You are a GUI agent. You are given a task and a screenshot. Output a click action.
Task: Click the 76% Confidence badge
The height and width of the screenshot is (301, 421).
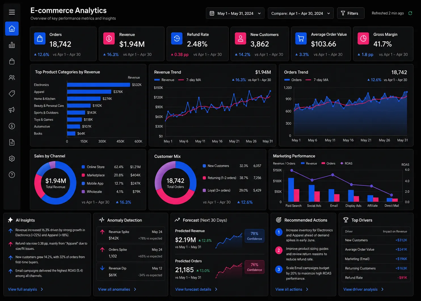[254, 267]
